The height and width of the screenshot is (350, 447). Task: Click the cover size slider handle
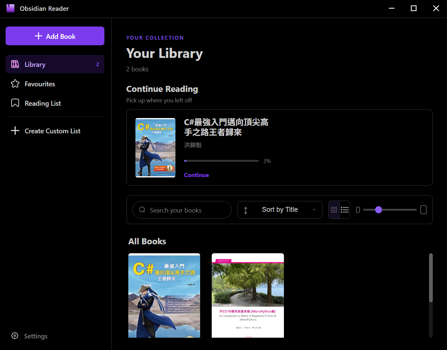coord(378,210)
